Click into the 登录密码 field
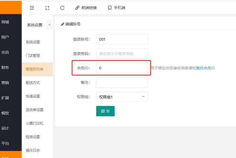236x158 pixels. (x=122, y=54)
